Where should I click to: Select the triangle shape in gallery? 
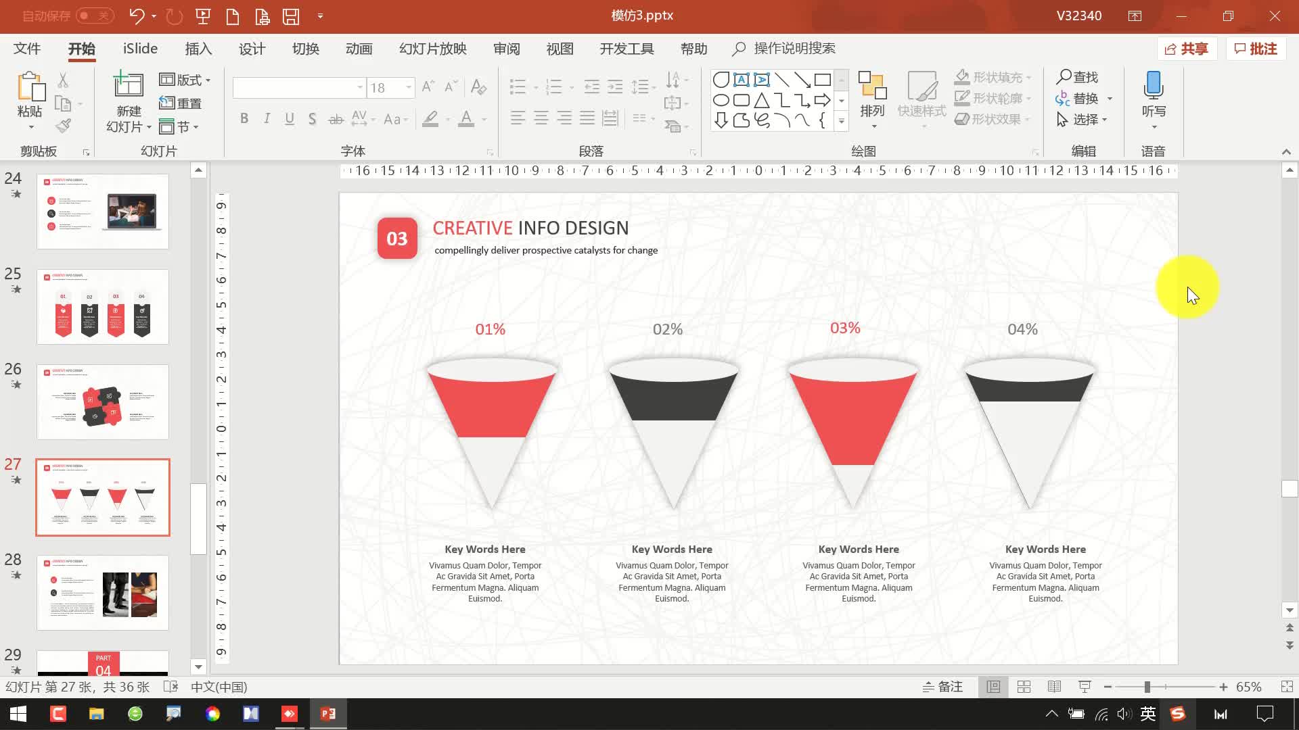762,101
